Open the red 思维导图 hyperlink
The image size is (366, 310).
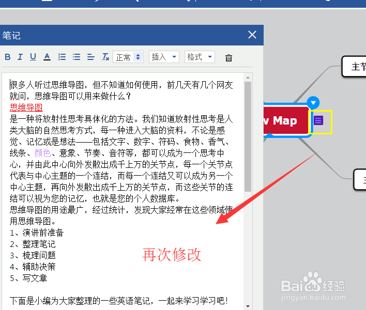click(26, 107)
